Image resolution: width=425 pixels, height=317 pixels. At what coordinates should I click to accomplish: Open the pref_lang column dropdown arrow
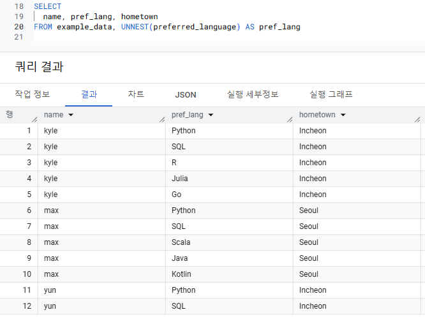coord(211,115)
